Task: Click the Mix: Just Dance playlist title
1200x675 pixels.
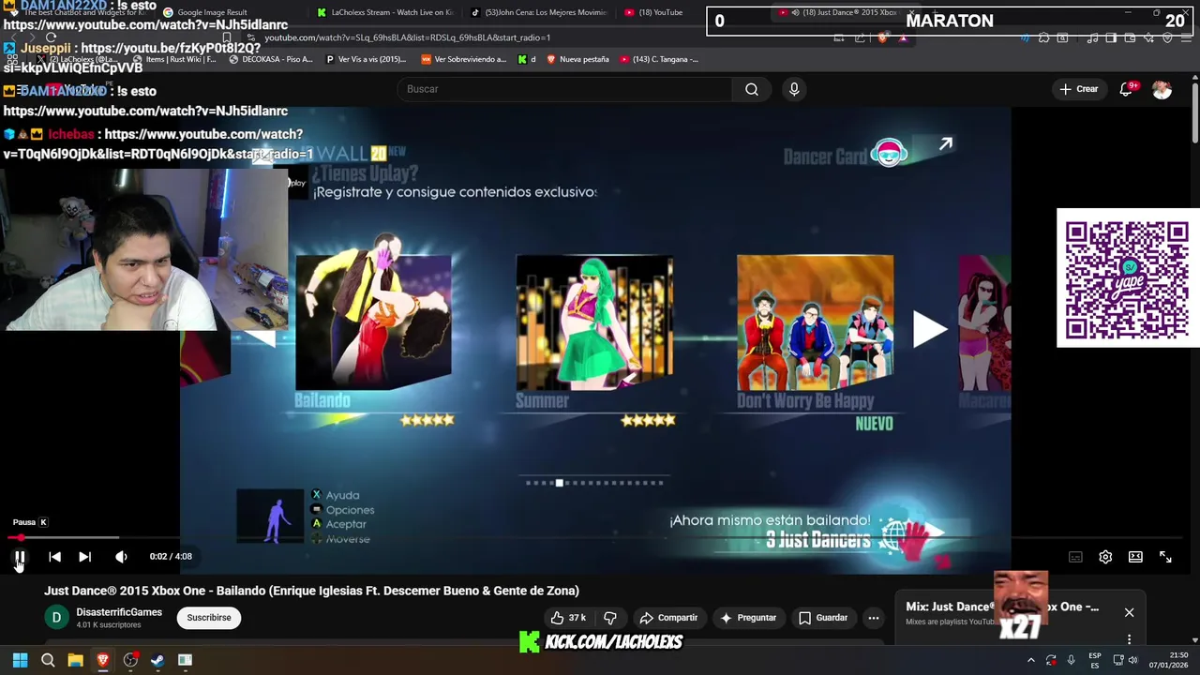Action: coord(1002,607)
